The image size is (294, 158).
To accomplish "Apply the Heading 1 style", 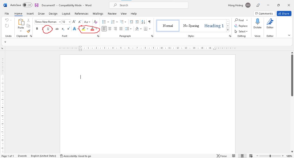I will [214, 26].
